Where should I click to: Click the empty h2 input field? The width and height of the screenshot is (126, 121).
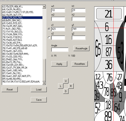[x=79, y=19]
